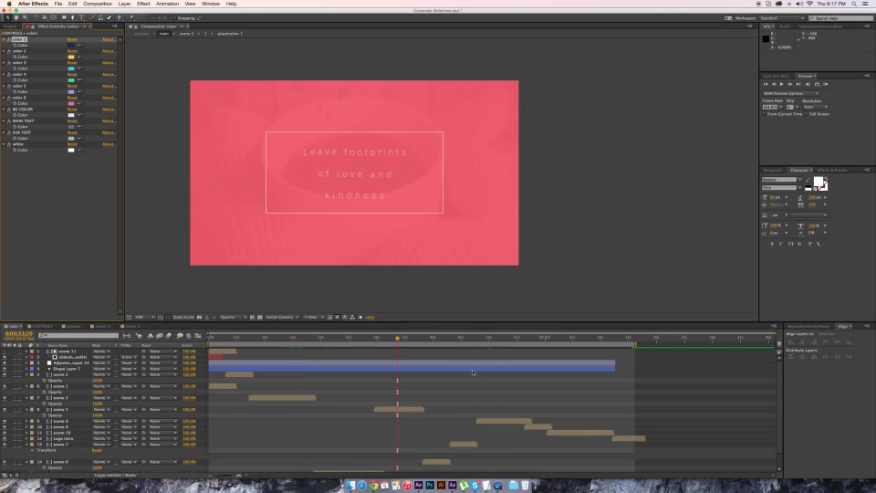Screen dimensions: 876x493
Task: Expand the scene 8 layer
Action: tap(26, 422)
